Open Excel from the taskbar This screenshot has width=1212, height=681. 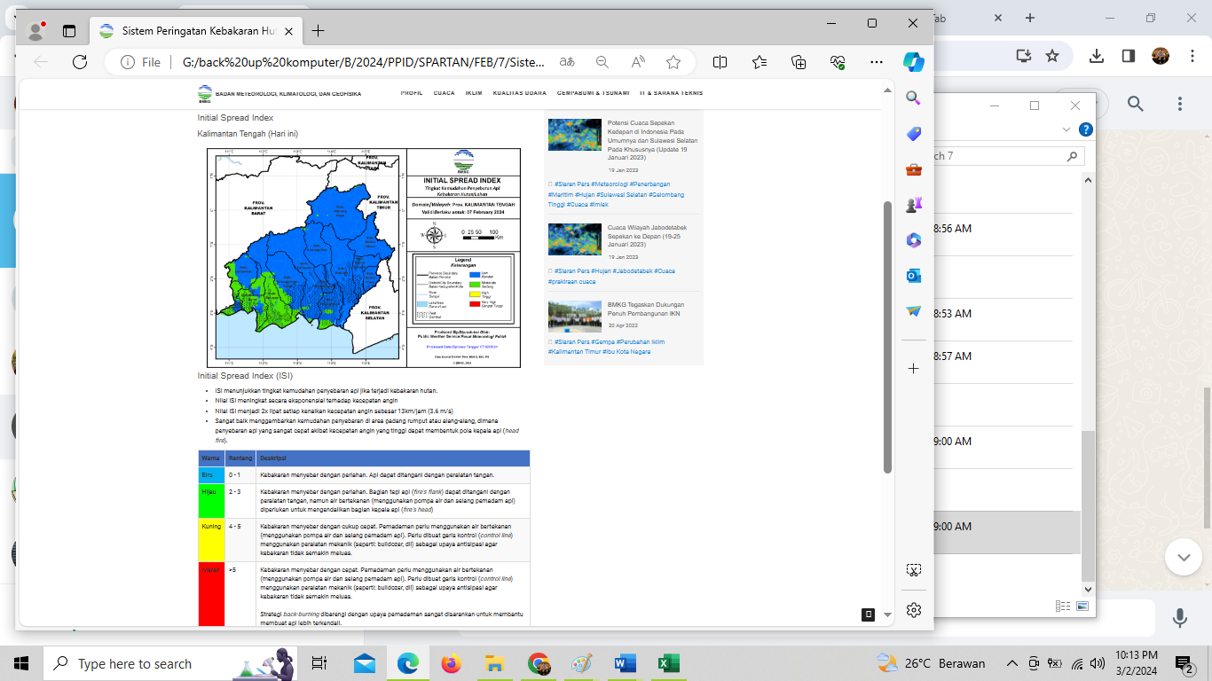point(668,663)
